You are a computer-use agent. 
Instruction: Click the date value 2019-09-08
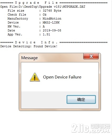[x=52, y=30]
